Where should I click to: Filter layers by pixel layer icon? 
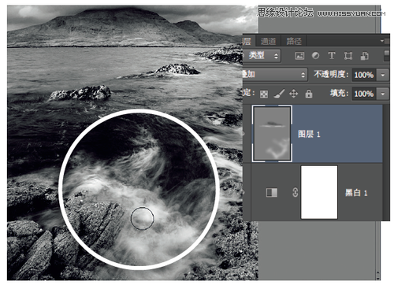(x=299, y=56)
